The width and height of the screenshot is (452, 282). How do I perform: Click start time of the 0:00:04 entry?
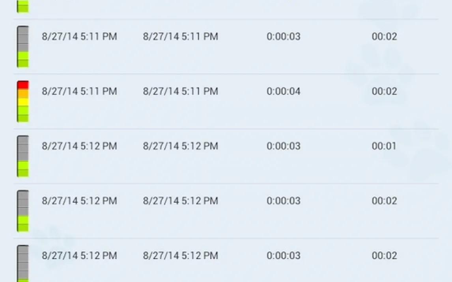79,91
